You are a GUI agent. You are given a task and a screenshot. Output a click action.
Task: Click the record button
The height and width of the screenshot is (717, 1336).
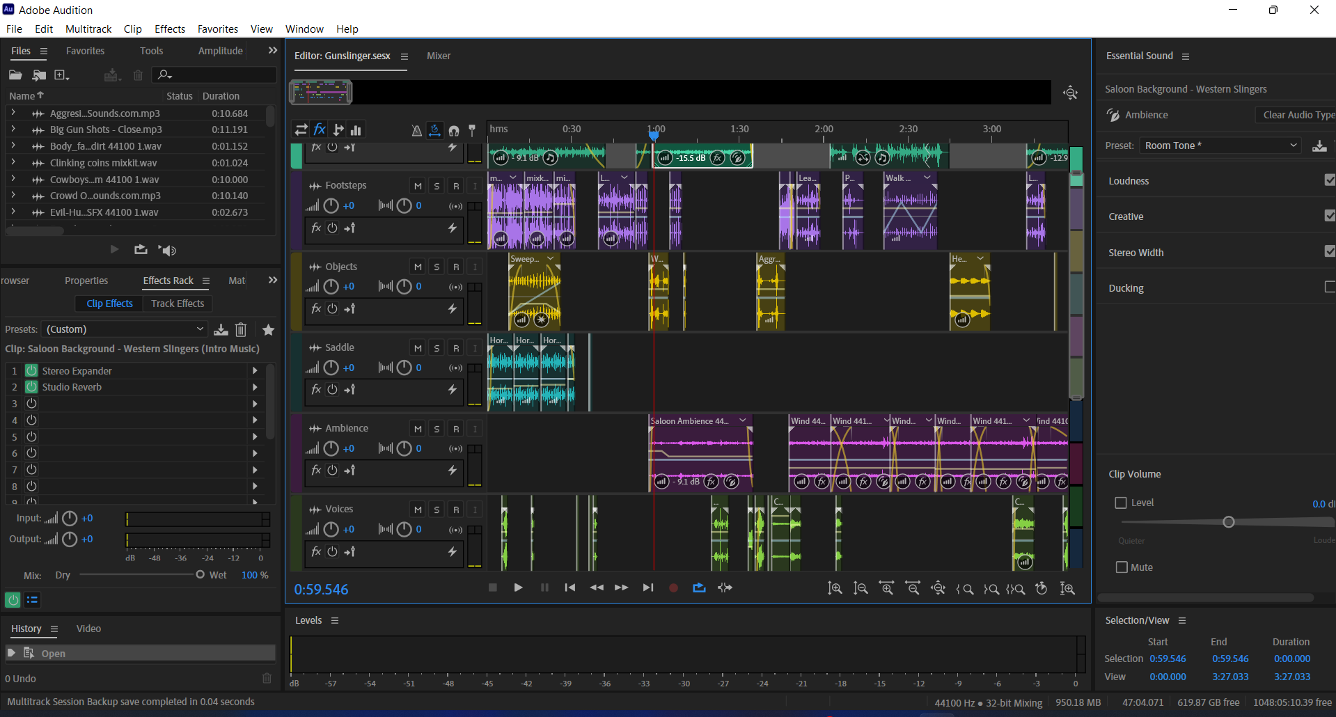[x=673, y=588]
